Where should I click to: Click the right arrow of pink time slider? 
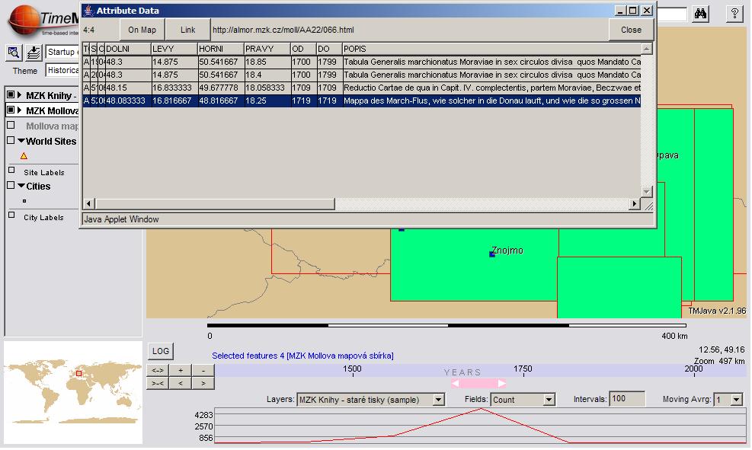click(x=501, y=384)
